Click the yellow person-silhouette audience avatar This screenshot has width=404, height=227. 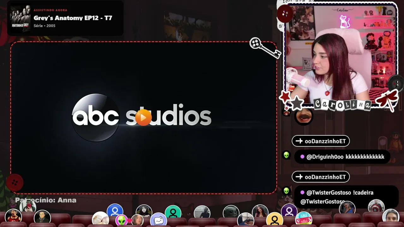point(275,220)
